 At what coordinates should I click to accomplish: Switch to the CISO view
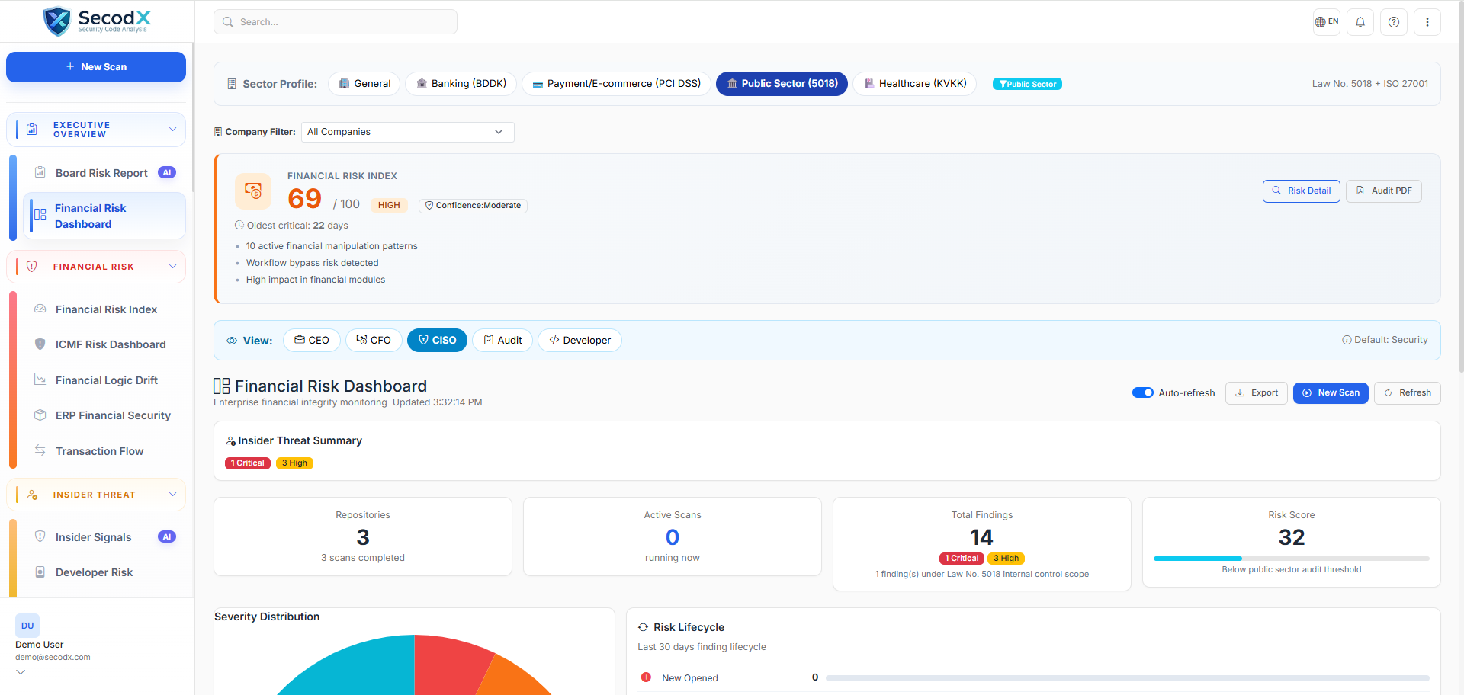pyautogui.click(x=437, y=341)
